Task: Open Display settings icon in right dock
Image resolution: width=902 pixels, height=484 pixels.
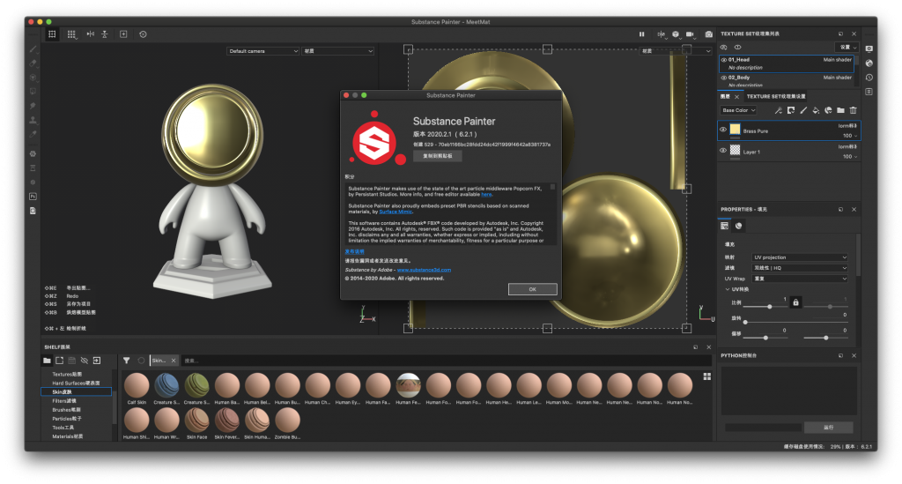Action: pyautogui.click(x=869, y=48)
